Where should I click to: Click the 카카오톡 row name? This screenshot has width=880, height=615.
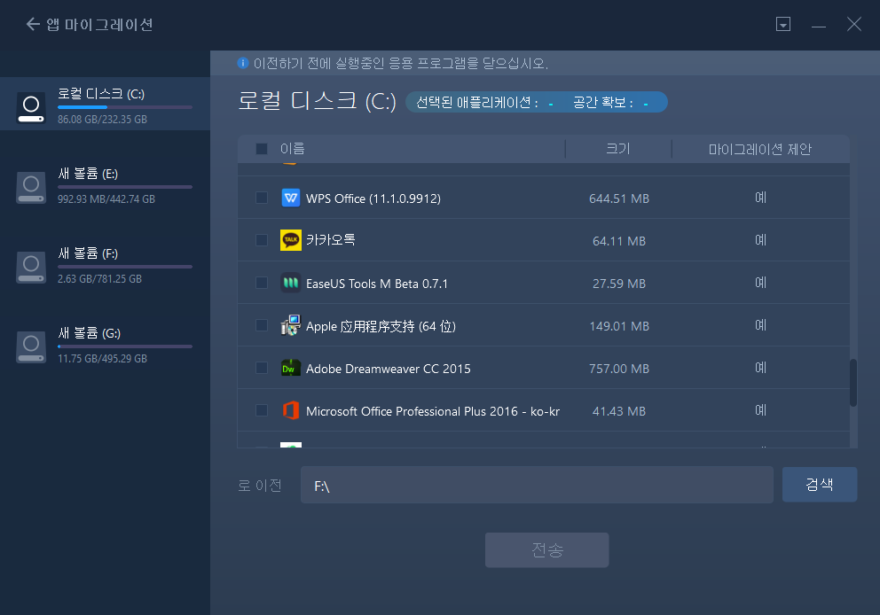(331, 240)
